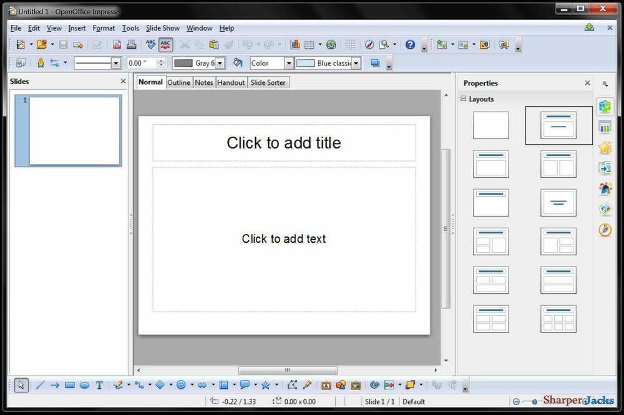The height and width of the screenshot is (415, 624).
Task: Select the Text tool
Action: coord(99,384)
